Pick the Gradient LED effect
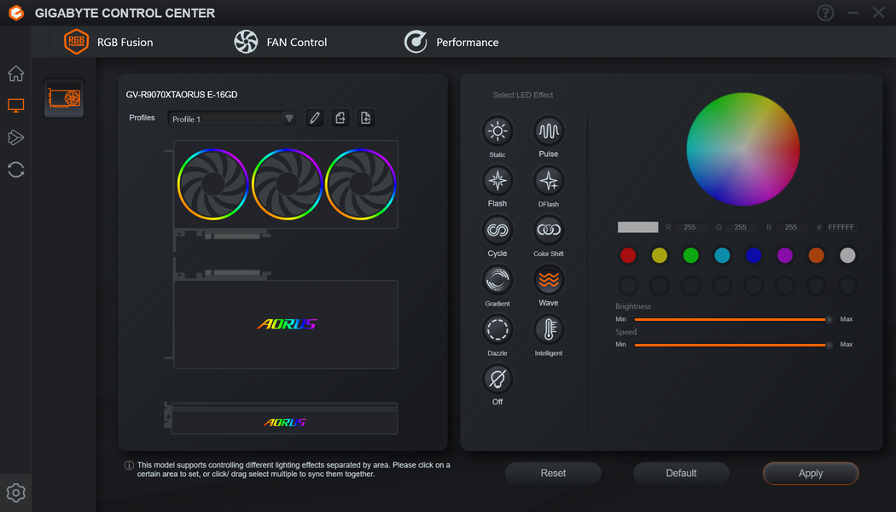 pyautogui.click(x=497, y=280)
